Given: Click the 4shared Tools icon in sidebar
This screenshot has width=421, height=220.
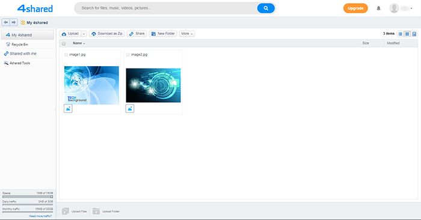Looking at the screenshot, I should (6, 63).
